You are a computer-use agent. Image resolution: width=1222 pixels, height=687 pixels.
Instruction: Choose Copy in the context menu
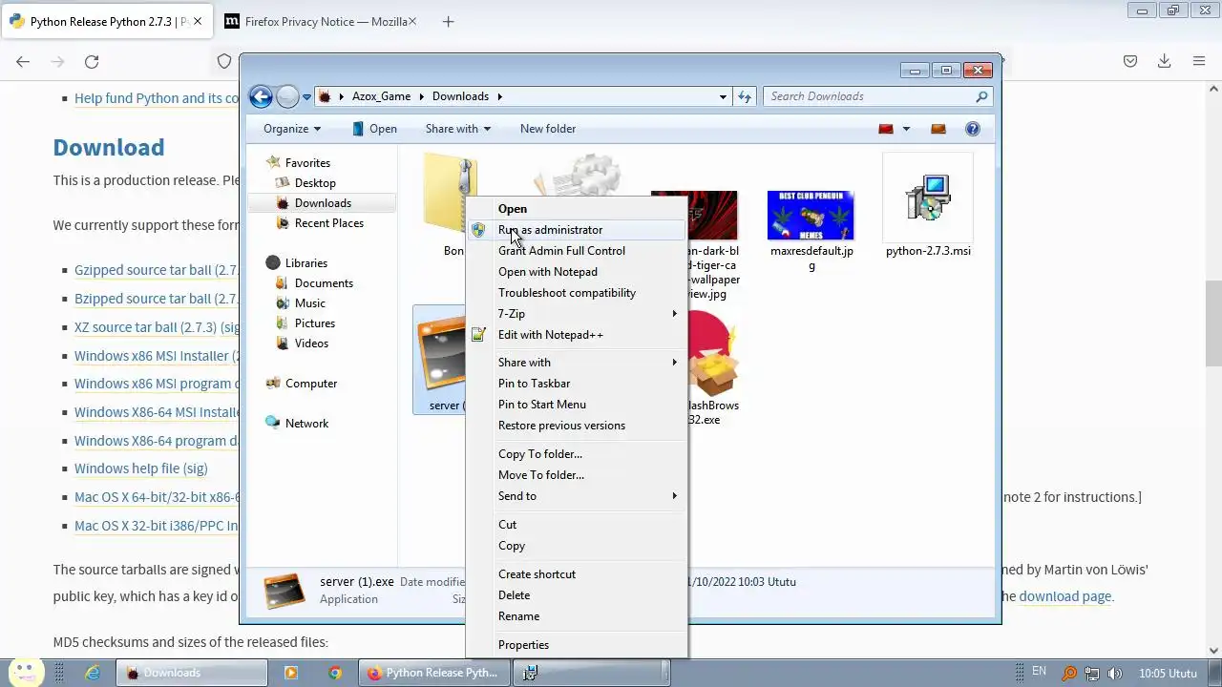[577, 546]
